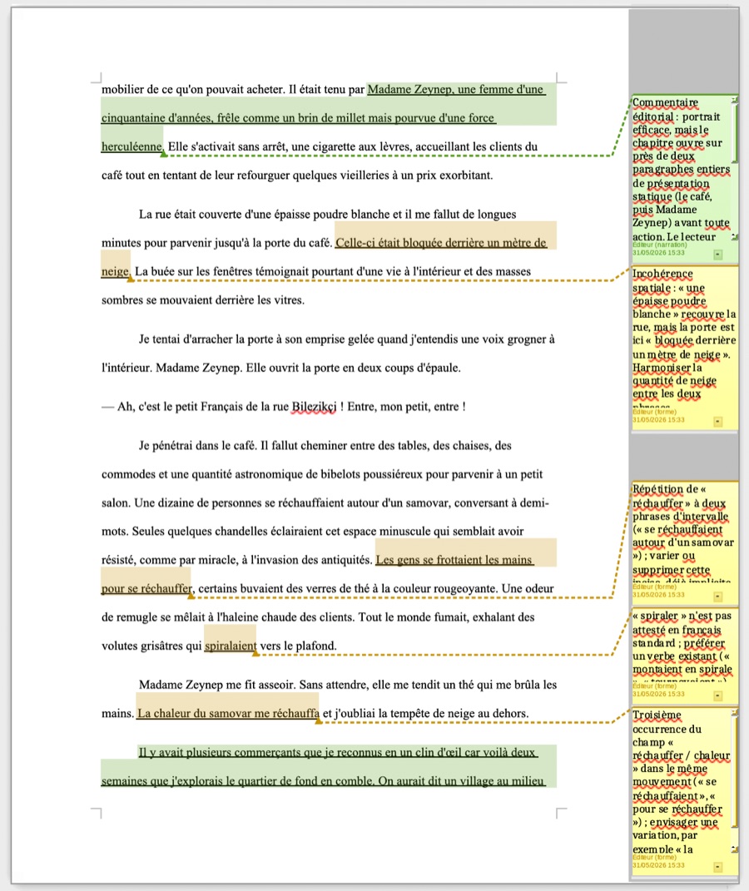Viewport: 749px width, 891px height.
Task: Click the scroll-up arrow of the 'Troisième occurrence' comment
Action: tap(734, 712)
